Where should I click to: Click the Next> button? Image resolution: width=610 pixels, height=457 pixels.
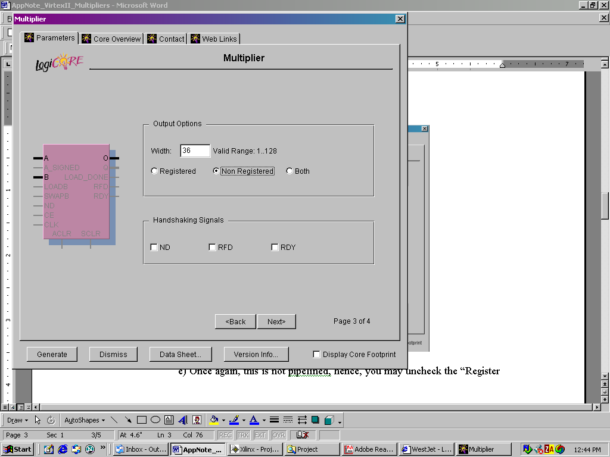click(x=276, y=322)
